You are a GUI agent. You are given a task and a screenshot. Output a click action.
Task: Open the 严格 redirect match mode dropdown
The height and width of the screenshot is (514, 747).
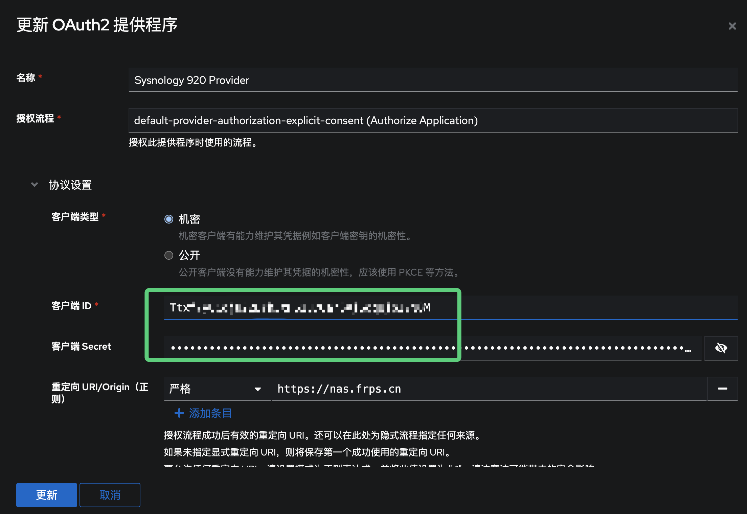coord(217,389)
